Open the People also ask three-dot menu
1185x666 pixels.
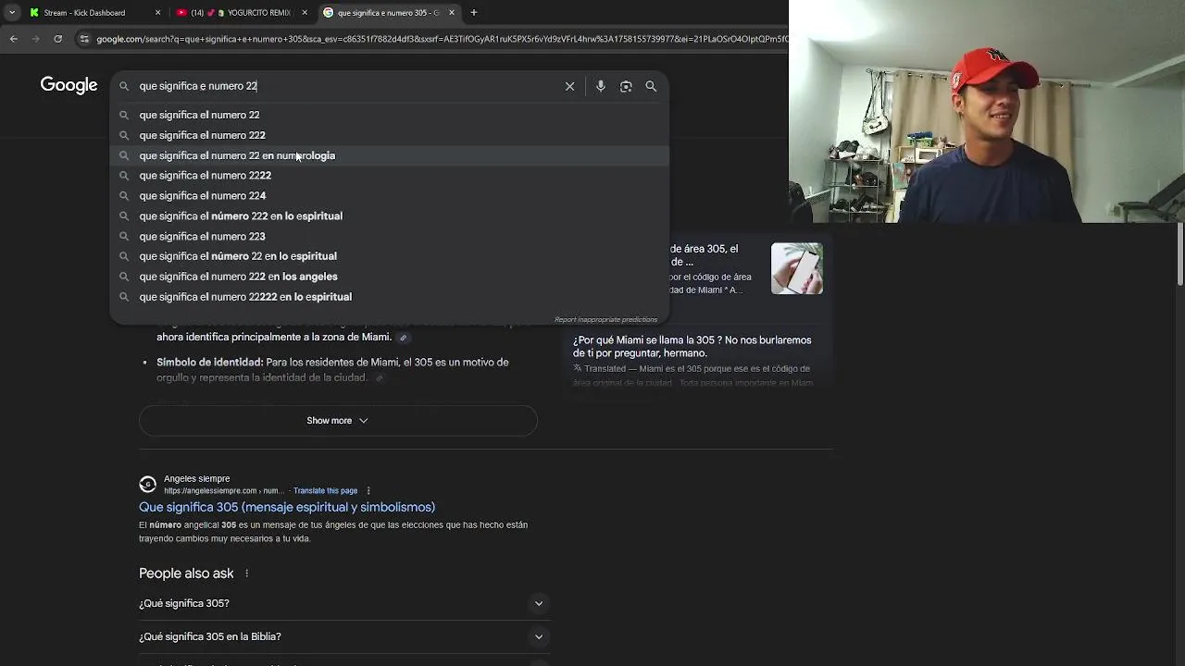(246, 573)
